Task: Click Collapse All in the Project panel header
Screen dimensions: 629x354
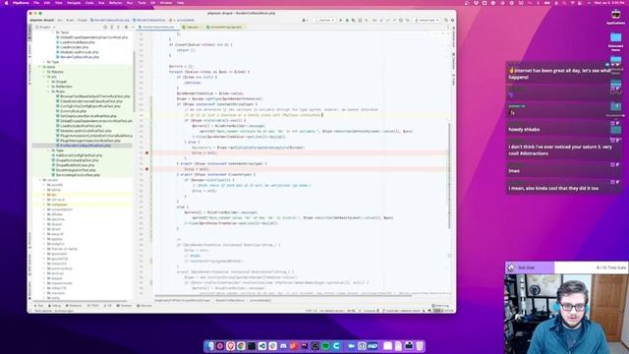Action: click(118, 27)
